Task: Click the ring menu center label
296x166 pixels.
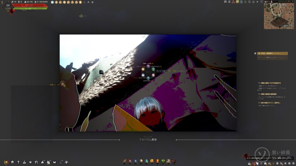Action: pyautogui.click(x=148, y=72)
